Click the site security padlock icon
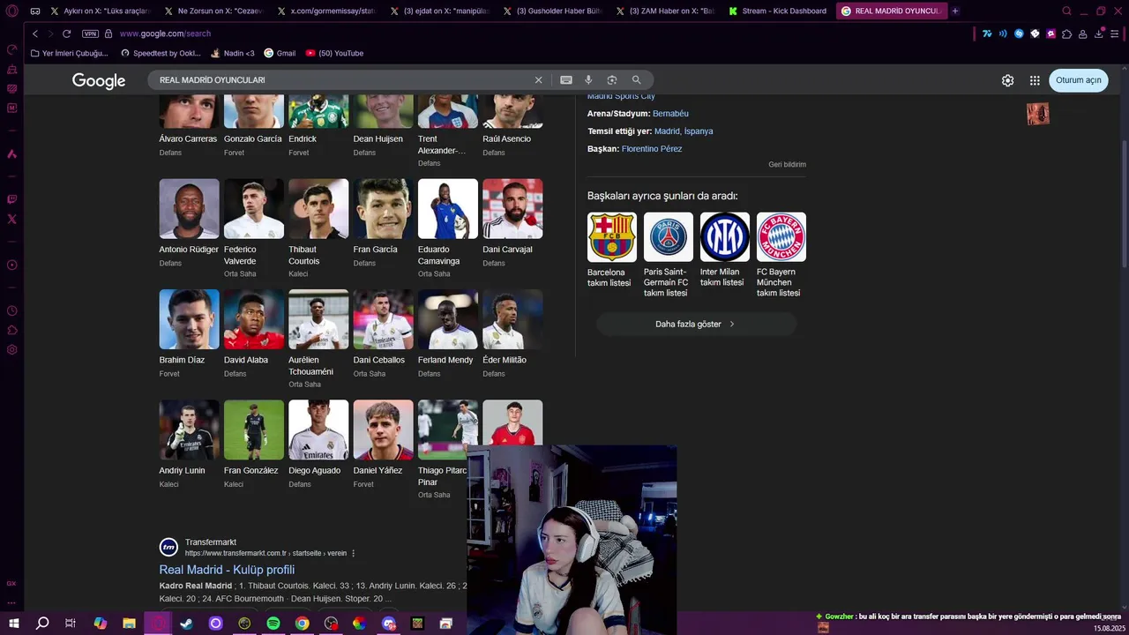 (x=108, y=34)
